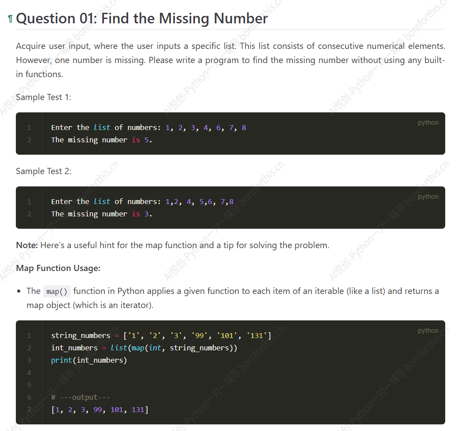
Task: Click 'The missing number is 3.' line
Action: click(102, 214)
